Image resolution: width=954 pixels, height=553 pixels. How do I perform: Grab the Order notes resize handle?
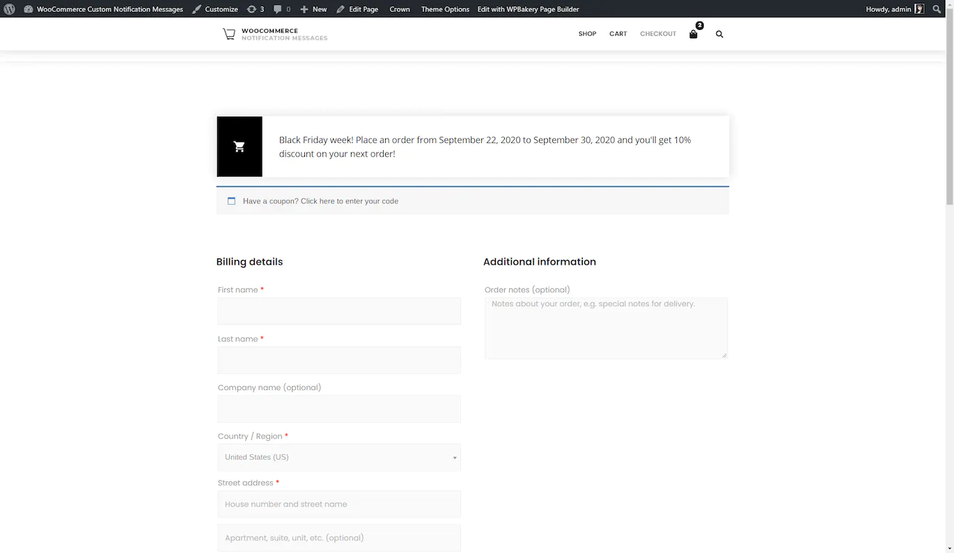724,355
